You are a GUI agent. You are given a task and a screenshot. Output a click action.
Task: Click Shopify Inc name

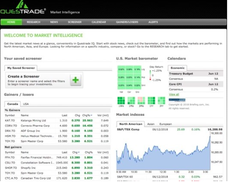28,168
